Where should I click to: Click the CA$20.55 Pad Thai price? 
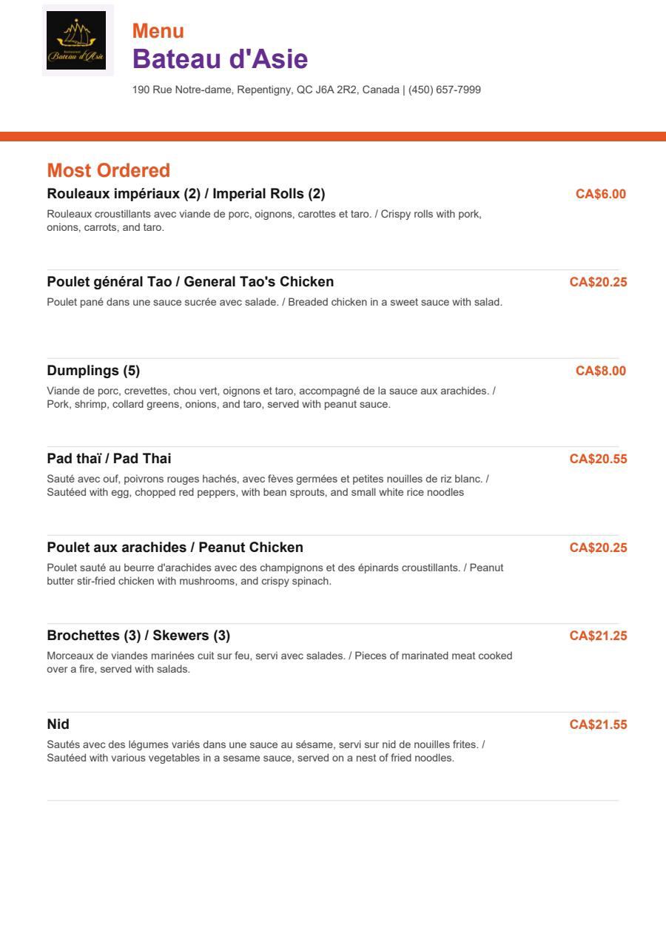pos(598,459)
